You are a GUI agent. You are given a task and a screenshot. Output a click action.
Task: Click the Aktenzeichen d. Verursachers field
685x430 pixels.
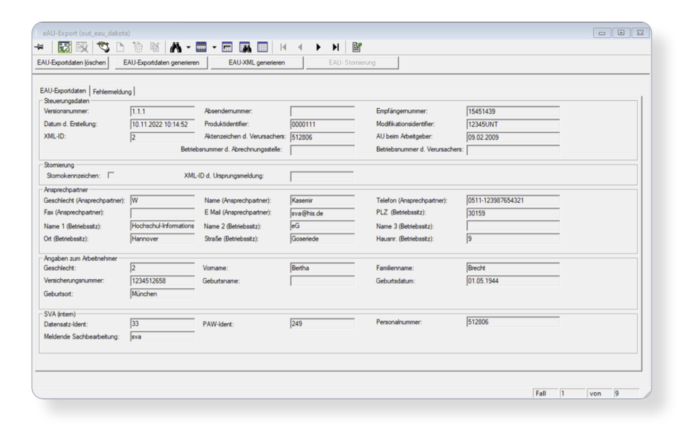click(322, 137)
